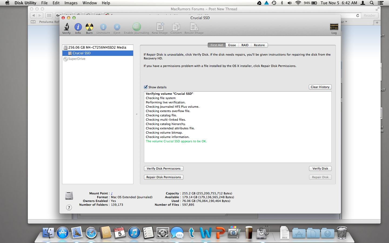Open the Images menu

point(71,3)
